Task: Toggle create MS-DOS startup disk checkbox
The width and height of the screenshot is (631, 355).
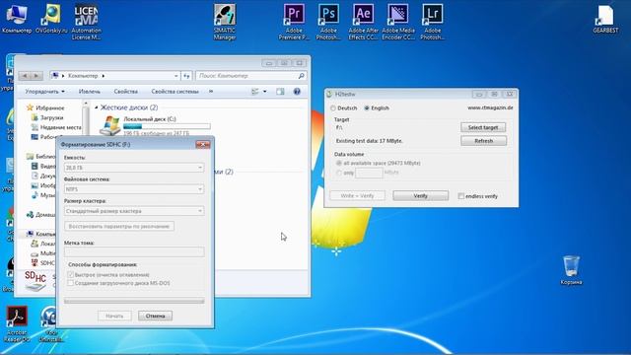Action: (x=71, y=283)
